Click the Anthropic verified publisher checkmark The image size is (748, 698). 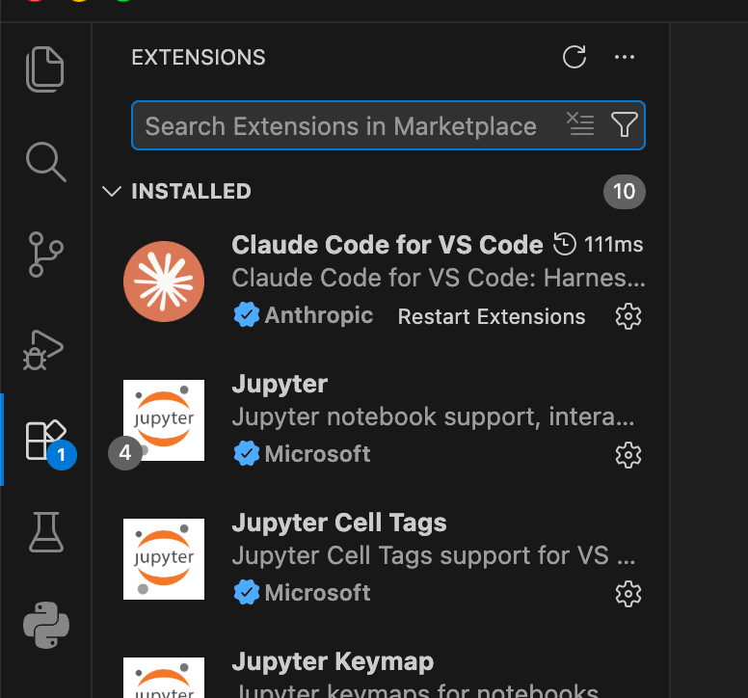247,315
